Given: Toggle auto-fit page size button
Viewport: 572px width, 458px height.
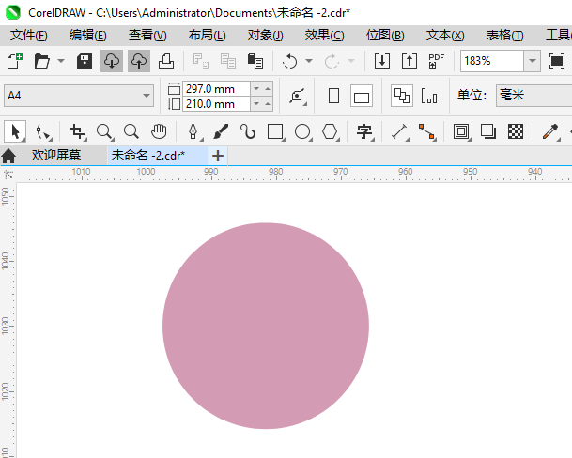Looking at the screenshot, I should (298, 96).
